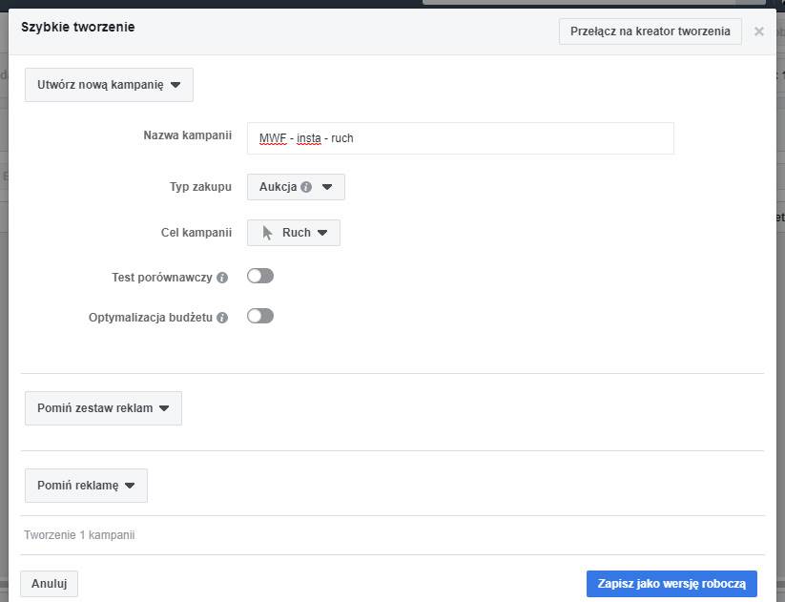Expand the Typ zakupu Aukcja dropdown
The image size is (785, 602).
pos(296,187)
